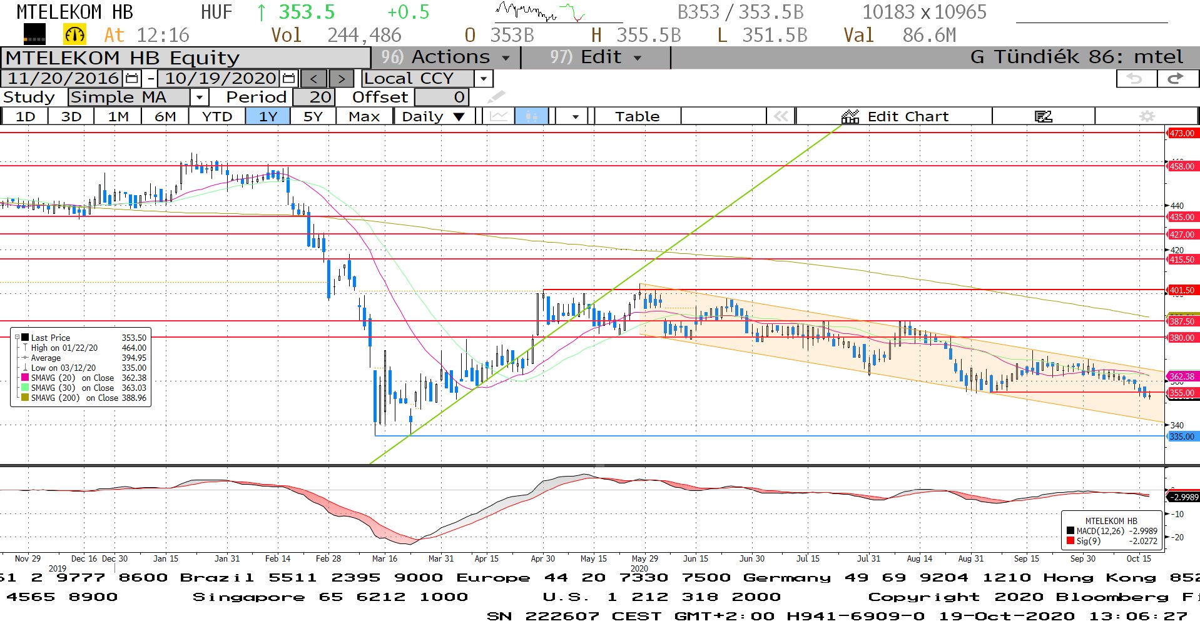Open the end date calendar picker
This screenshot has width=1200, height=641.
point(288,78)
